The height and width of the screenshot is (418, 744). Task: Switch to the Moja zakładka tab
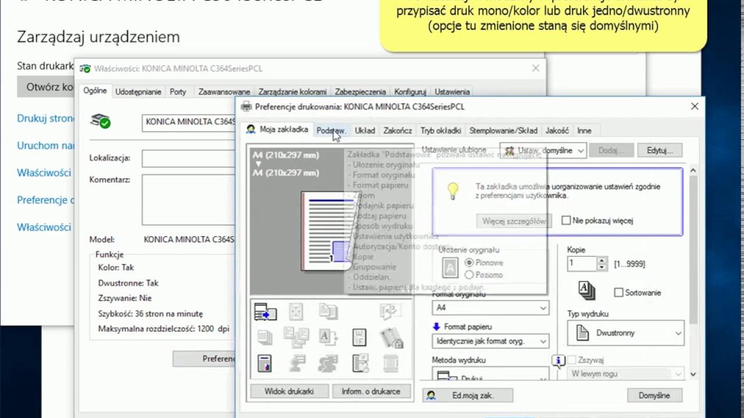277,129
